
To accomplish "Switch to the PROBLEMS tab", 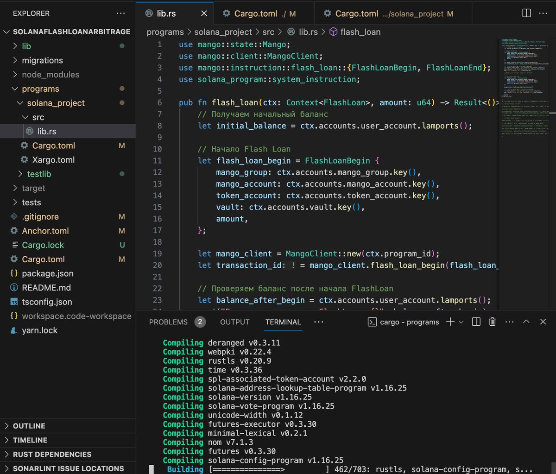I will tap(168, 322).
